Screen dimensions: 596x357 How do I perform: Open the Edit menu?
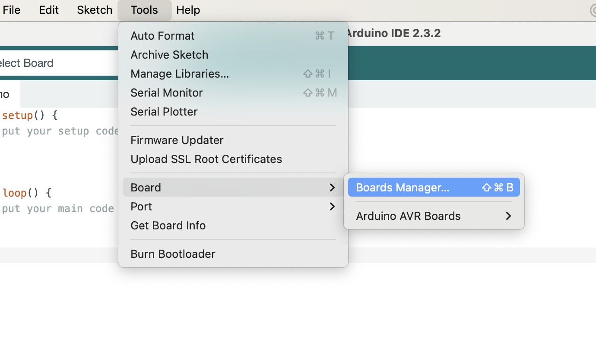pos(49,10)
